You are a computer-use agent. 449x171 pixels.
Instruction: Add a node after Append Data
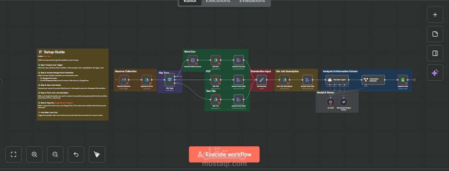pyautogui.click(x=415, y=80)
